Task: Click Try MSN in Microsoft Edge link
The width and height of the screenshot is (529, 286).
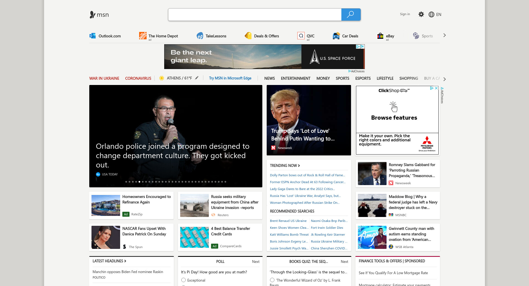Action: pyautogui.click(x=230, y=78)
